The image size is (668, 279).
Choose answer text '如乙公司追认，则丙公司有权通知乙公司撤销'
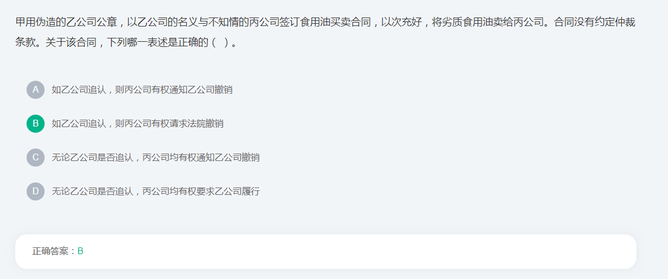tap(142, 90)
